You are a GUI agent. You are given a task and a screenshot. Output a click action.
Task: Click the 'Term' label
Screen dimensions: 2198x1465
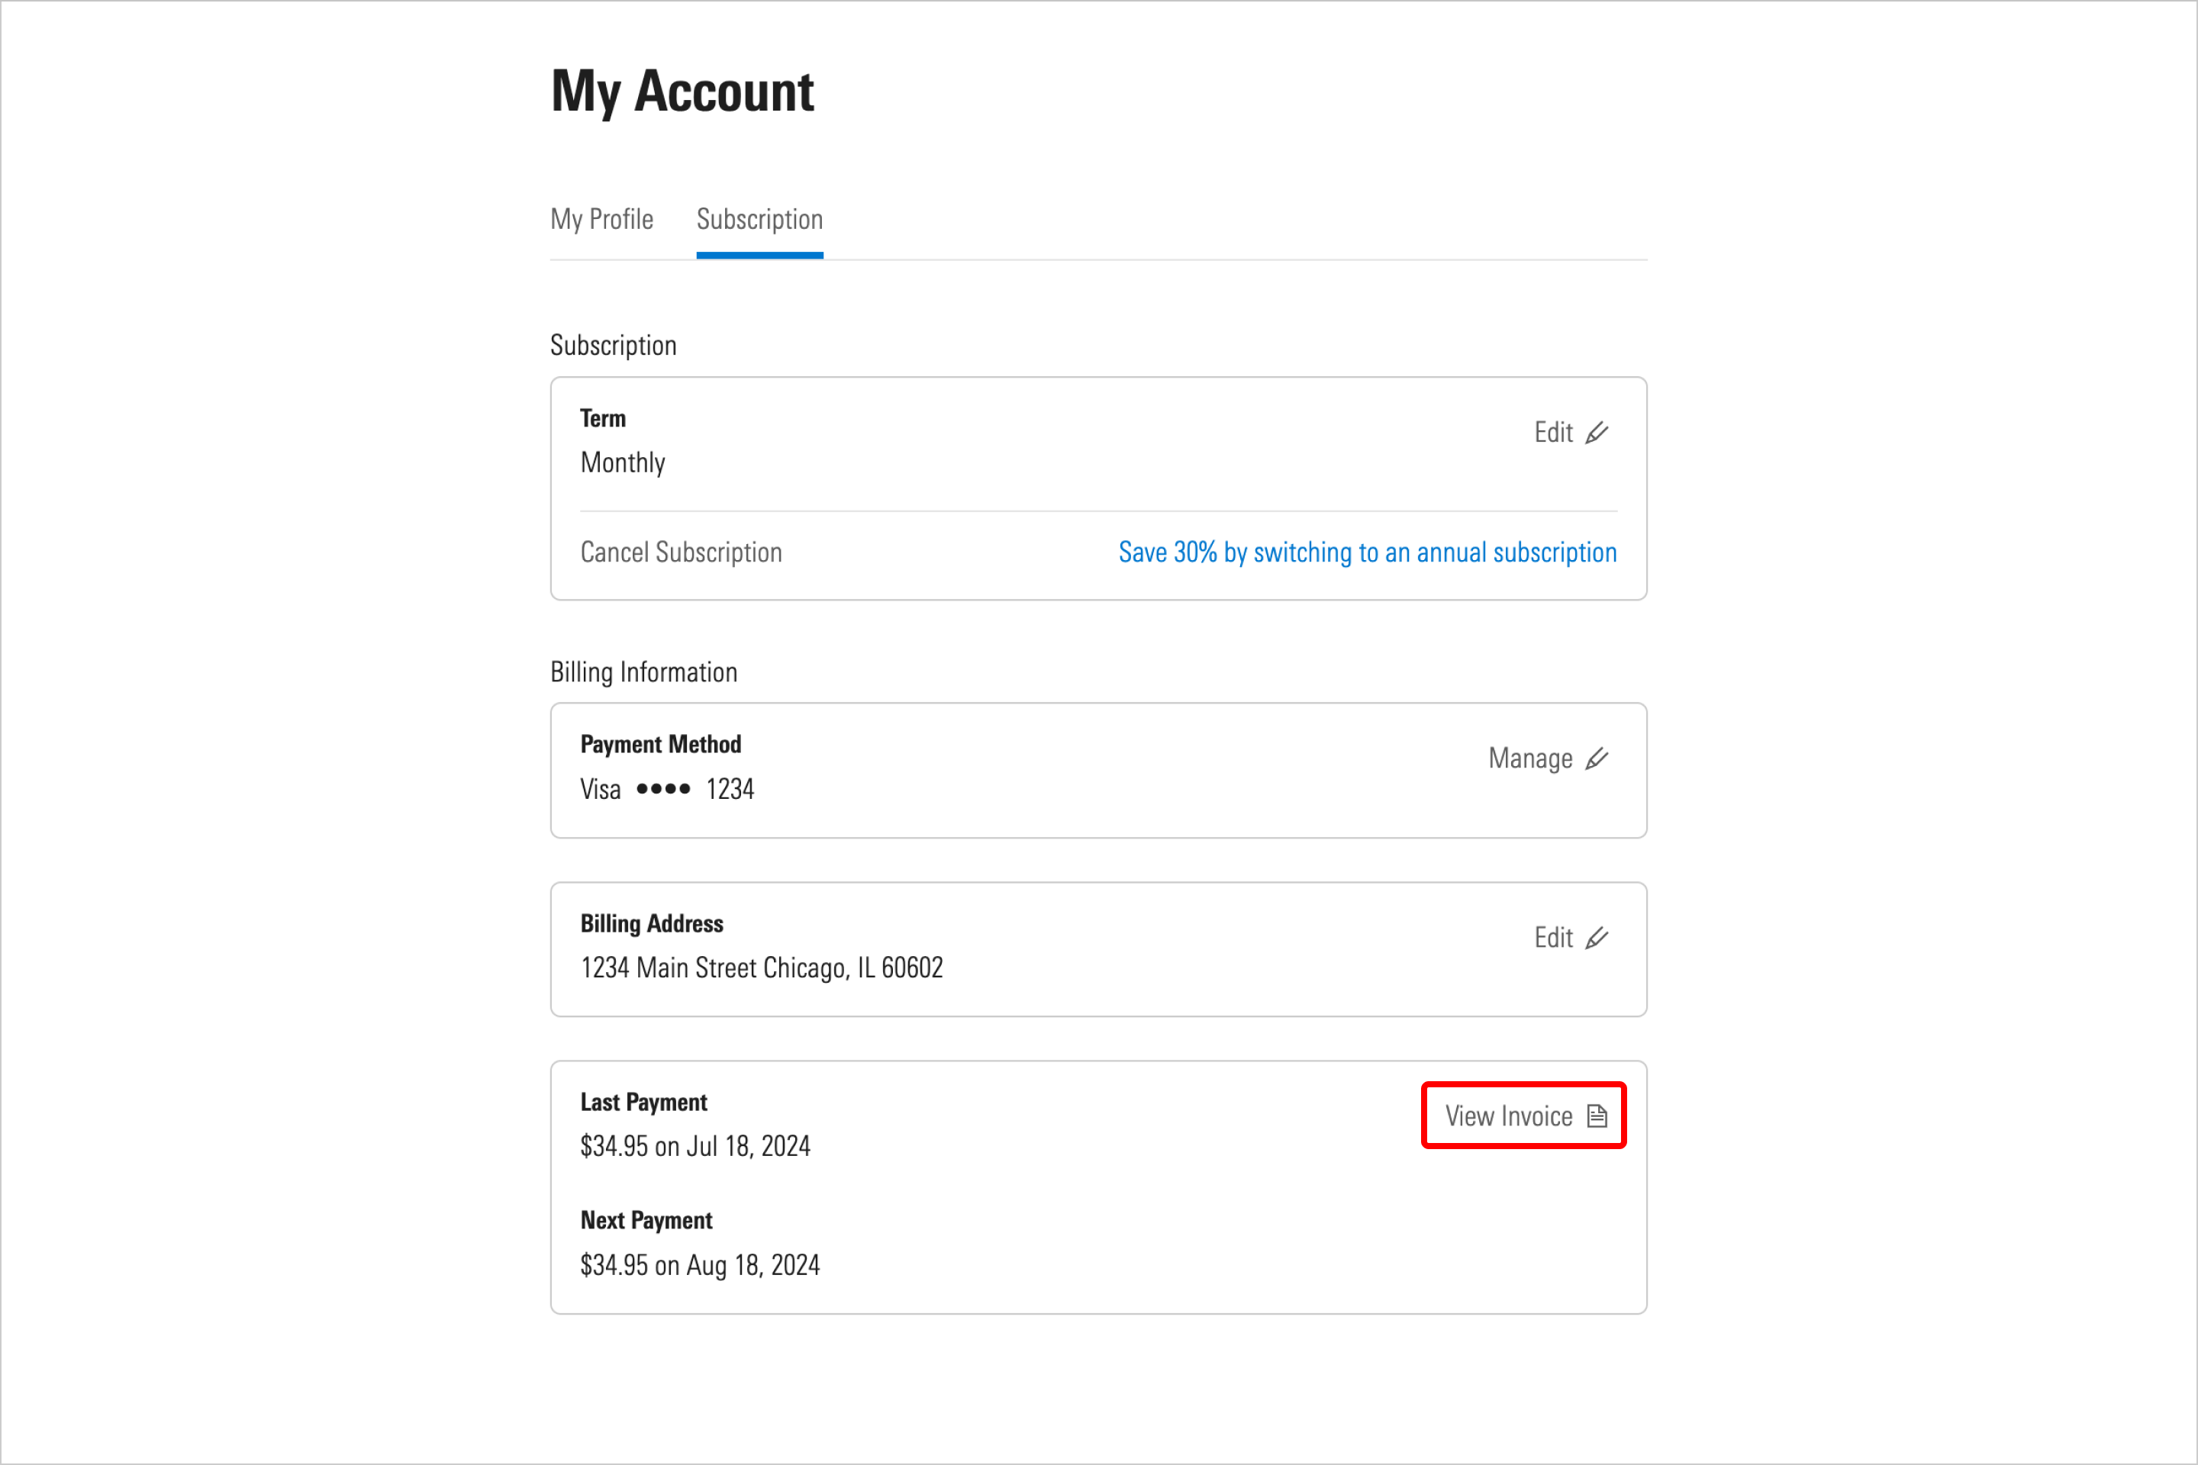pyautogui.click(x=603, y=419)
